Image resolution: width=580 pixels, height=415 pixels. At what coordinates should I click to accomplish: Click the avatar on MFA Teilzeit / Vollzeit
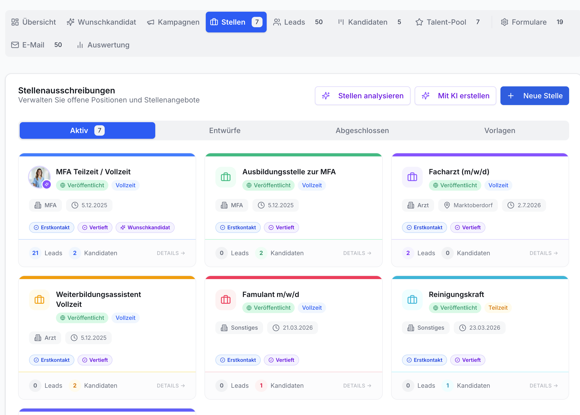39,177
